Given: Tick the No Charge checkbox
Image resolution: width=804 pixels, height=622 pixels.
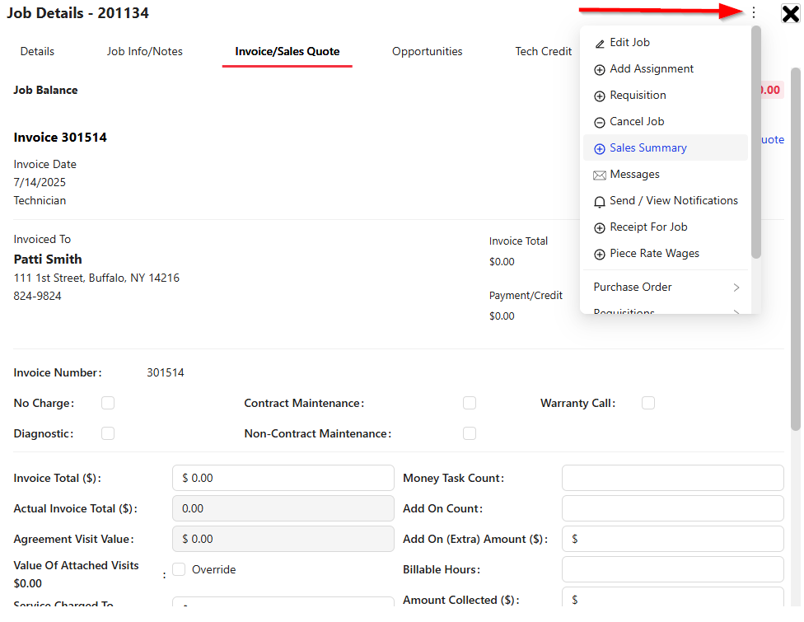Looking at the screenshot, I should 108,403.
